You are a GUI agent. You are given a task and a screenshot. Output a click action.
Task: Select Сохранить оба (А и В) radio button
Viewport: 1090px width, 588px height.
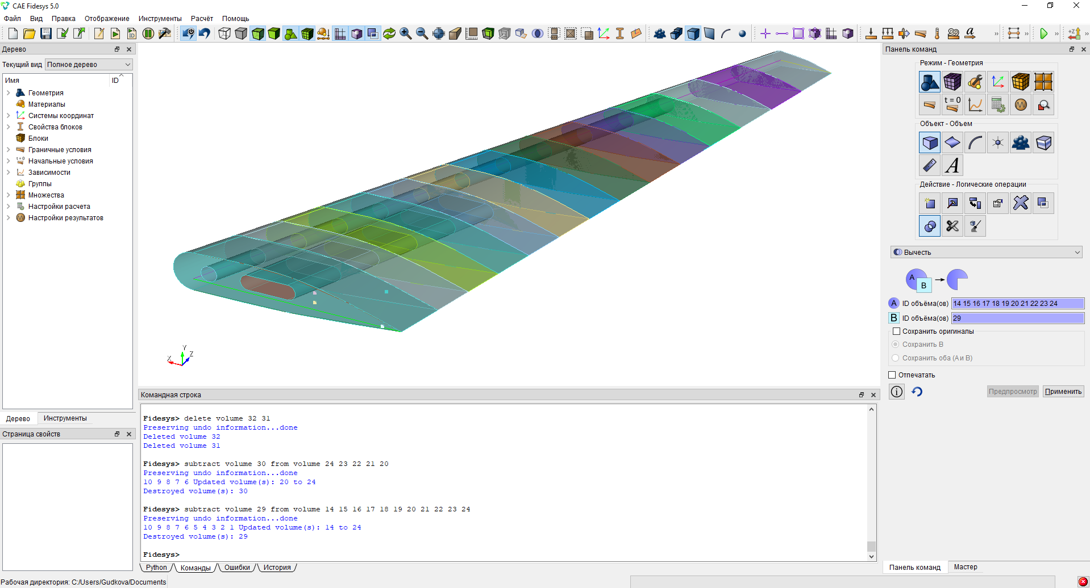(896, 358)
